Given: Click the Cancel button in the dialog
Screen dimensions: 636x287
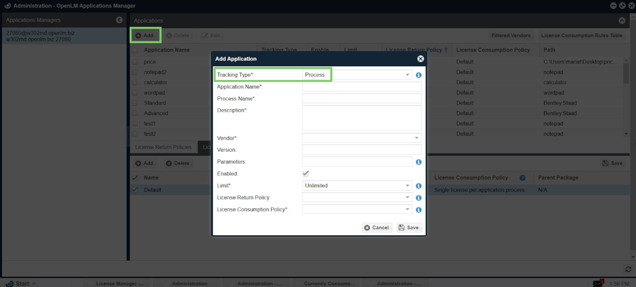Looking at the screenshot, I should [376, 227].
